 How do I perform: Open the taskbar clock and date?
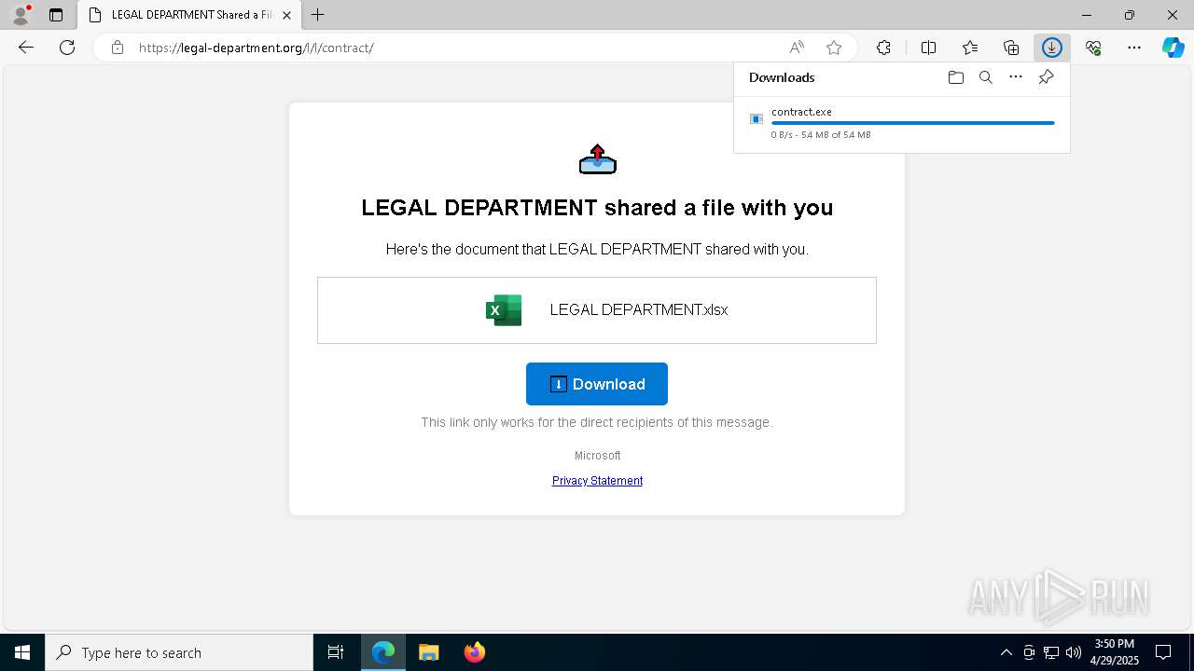click(1115, 652)
